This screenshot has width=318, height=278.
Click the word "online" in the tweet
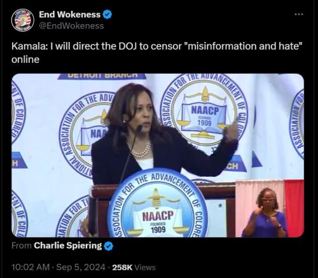(x=25, y=60)
